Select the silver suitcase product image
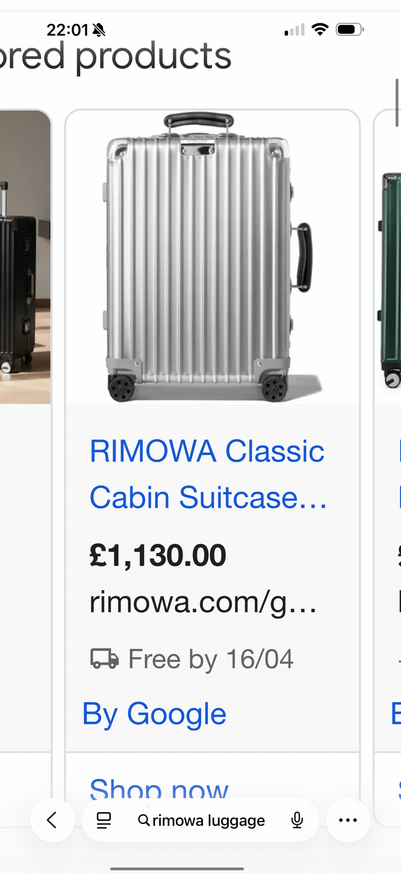The height and width of the screenshot is (873, 401). [x=213, y=257]
